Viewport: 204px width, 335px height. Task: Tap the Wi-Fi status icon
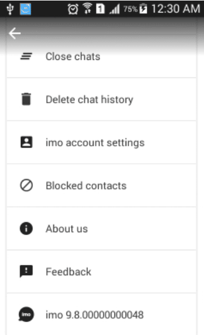(x=87, y=8)
